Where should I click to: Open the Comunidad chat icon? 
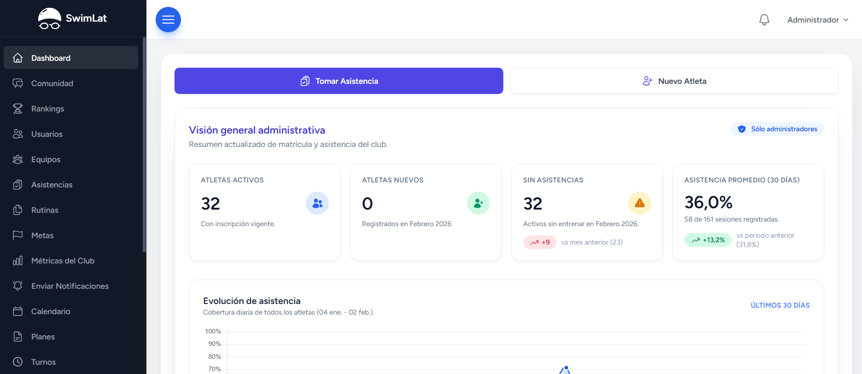[18, 83]
